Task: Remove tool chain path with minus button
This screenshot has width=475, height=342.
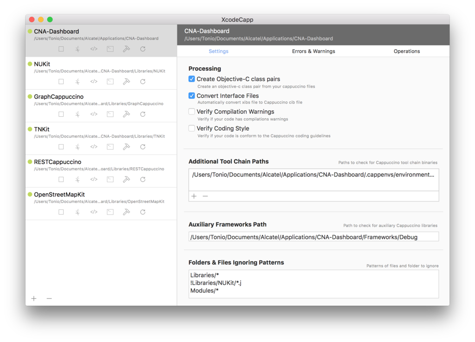Action: tap(205, 196)
